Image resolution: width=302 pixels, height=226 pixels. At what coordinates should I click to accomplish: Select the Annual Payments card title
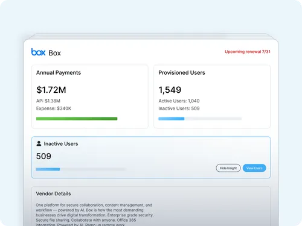[59, 73]
